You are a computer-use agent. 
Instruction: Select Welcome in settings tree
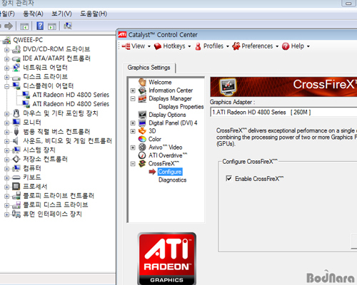click(x=160, y=82)
